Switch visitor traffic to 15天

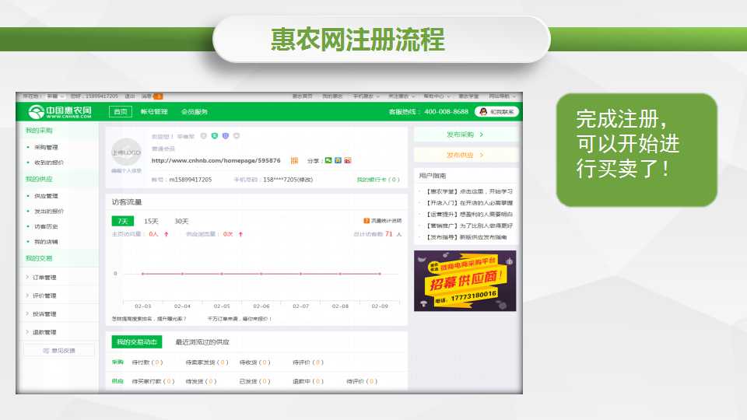pos(151,221)
